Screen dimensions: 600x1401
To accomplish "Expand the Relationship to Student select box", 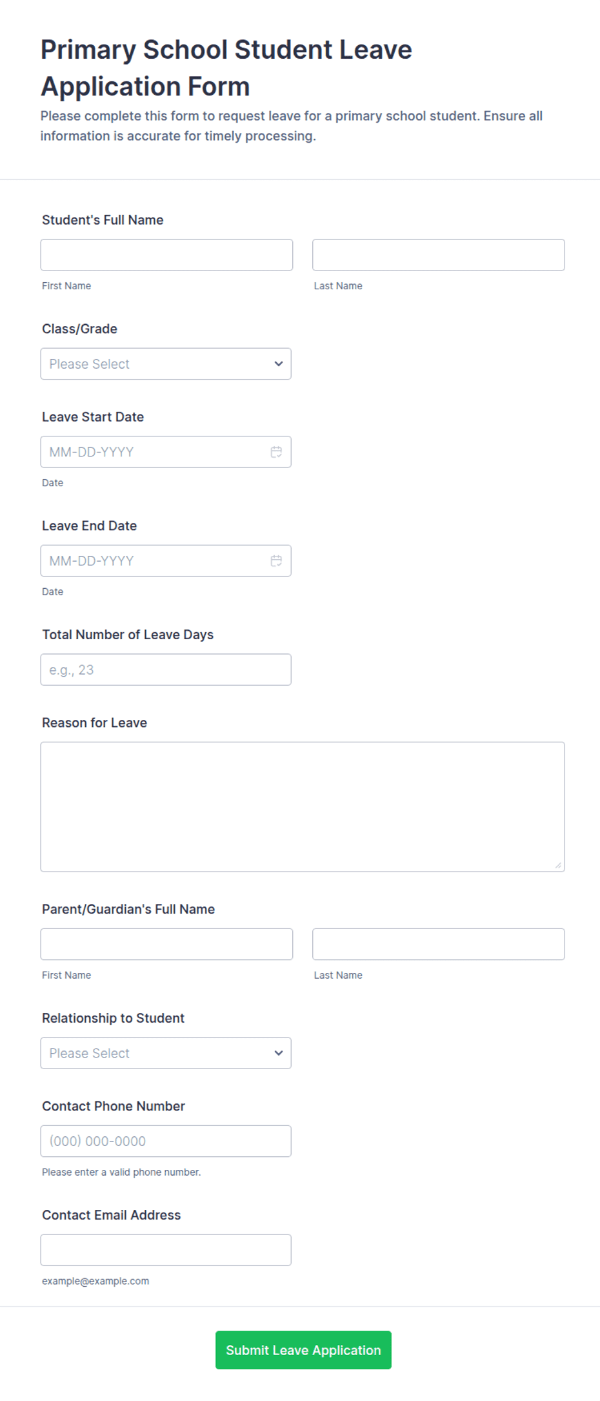I will pos(166,1053).
